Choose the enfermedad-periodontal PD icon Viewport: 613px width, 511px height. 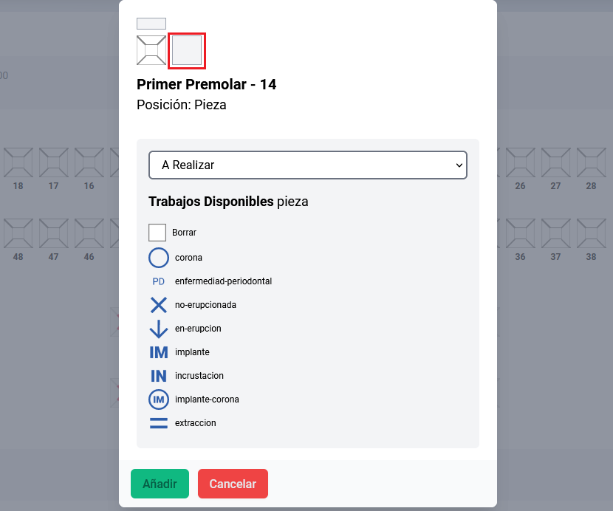(x=159, y=281)
